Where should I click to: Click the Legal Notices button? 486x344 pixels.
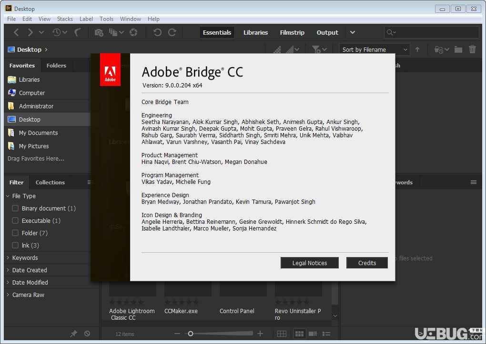[x=310, y=263]
